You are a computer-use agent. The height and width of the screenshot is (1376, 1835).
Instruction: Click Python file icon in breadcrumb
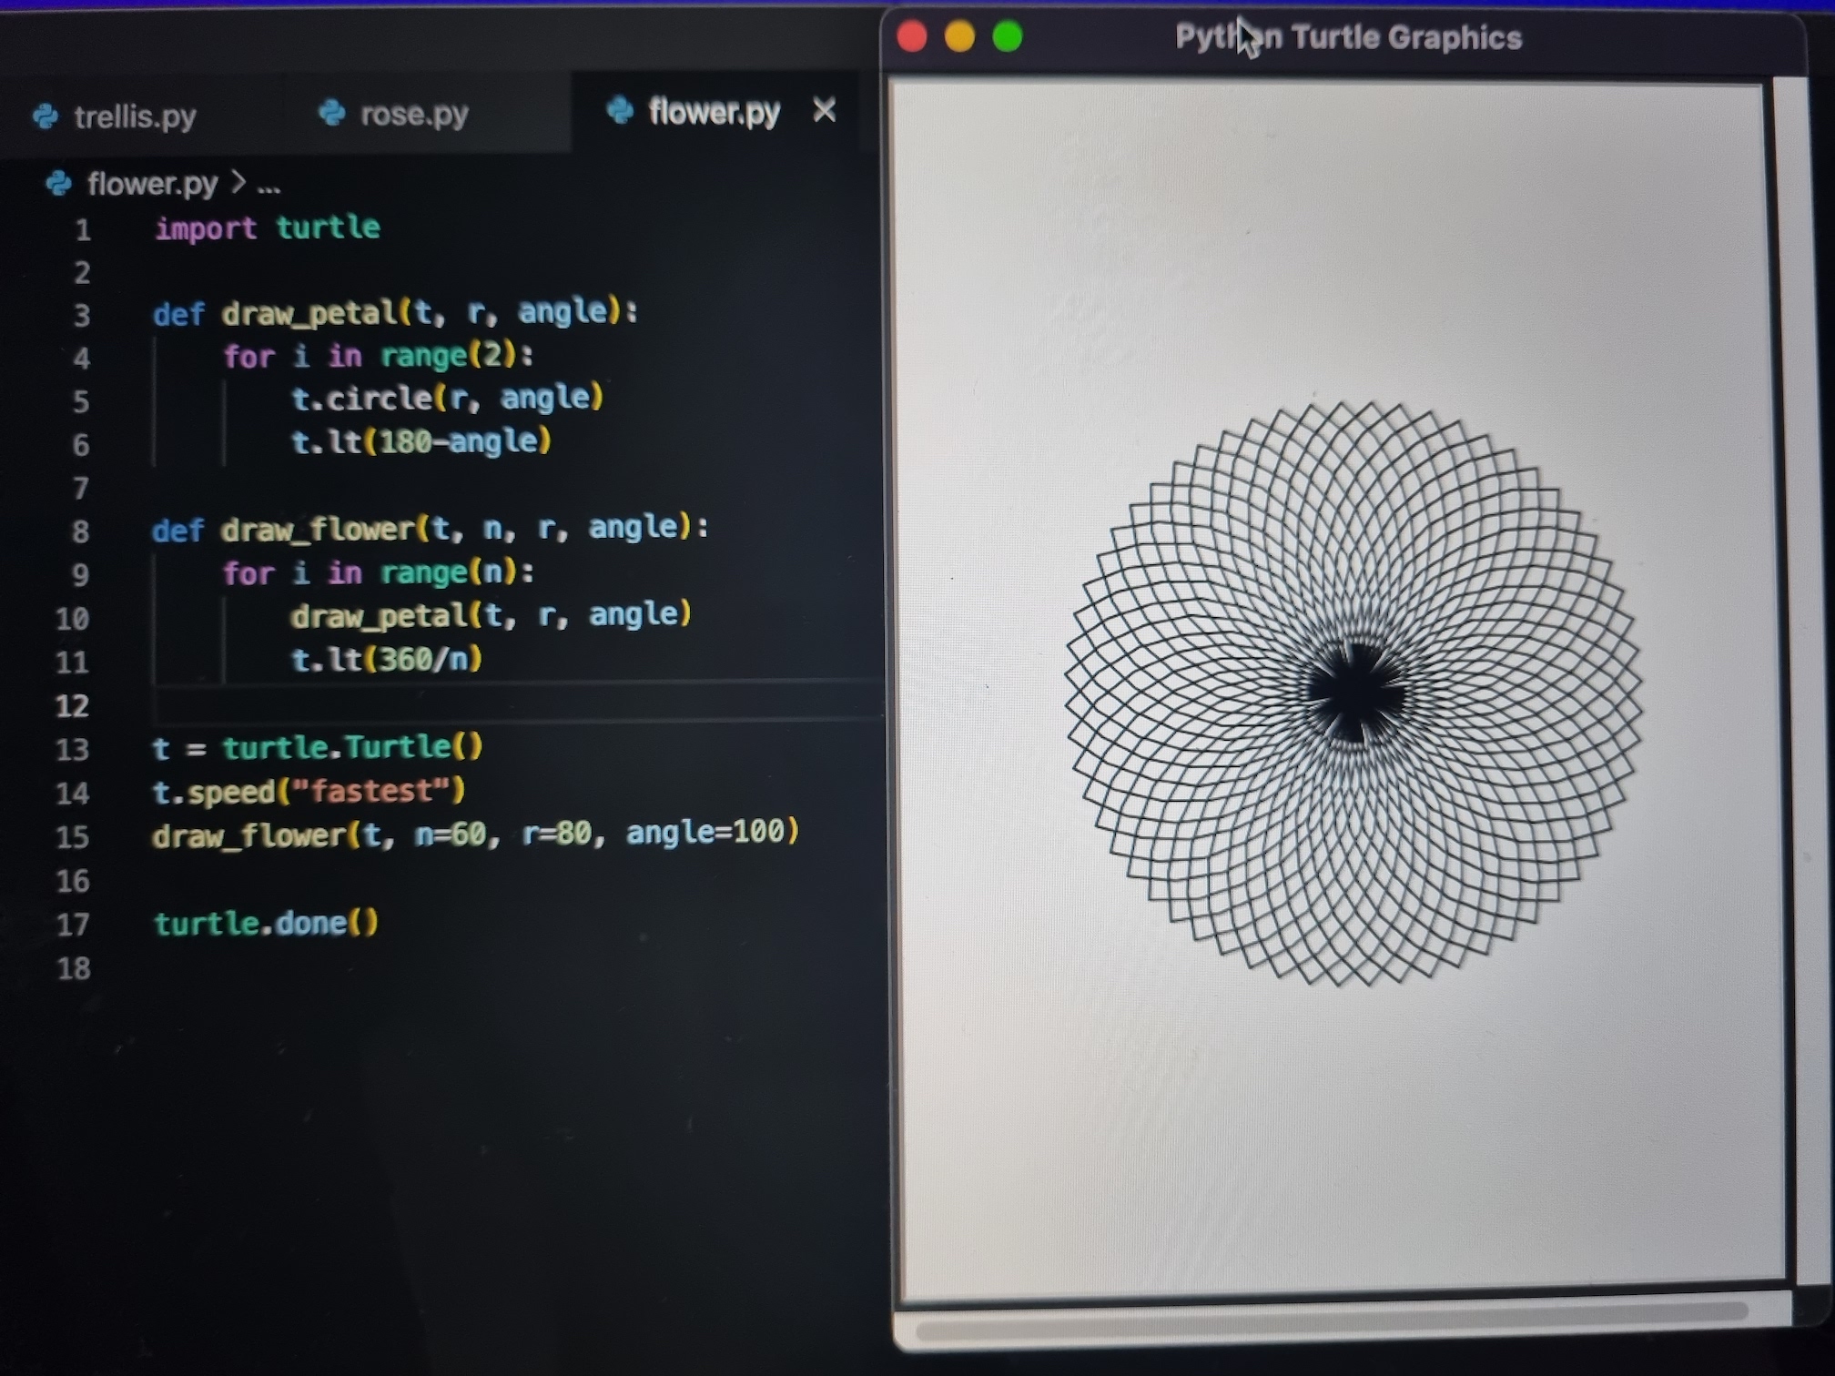[59, 184]
